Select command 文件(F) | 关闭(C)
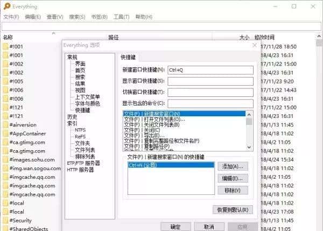The height and width of the screenshot is (231, 323). (x=184, y=130)
